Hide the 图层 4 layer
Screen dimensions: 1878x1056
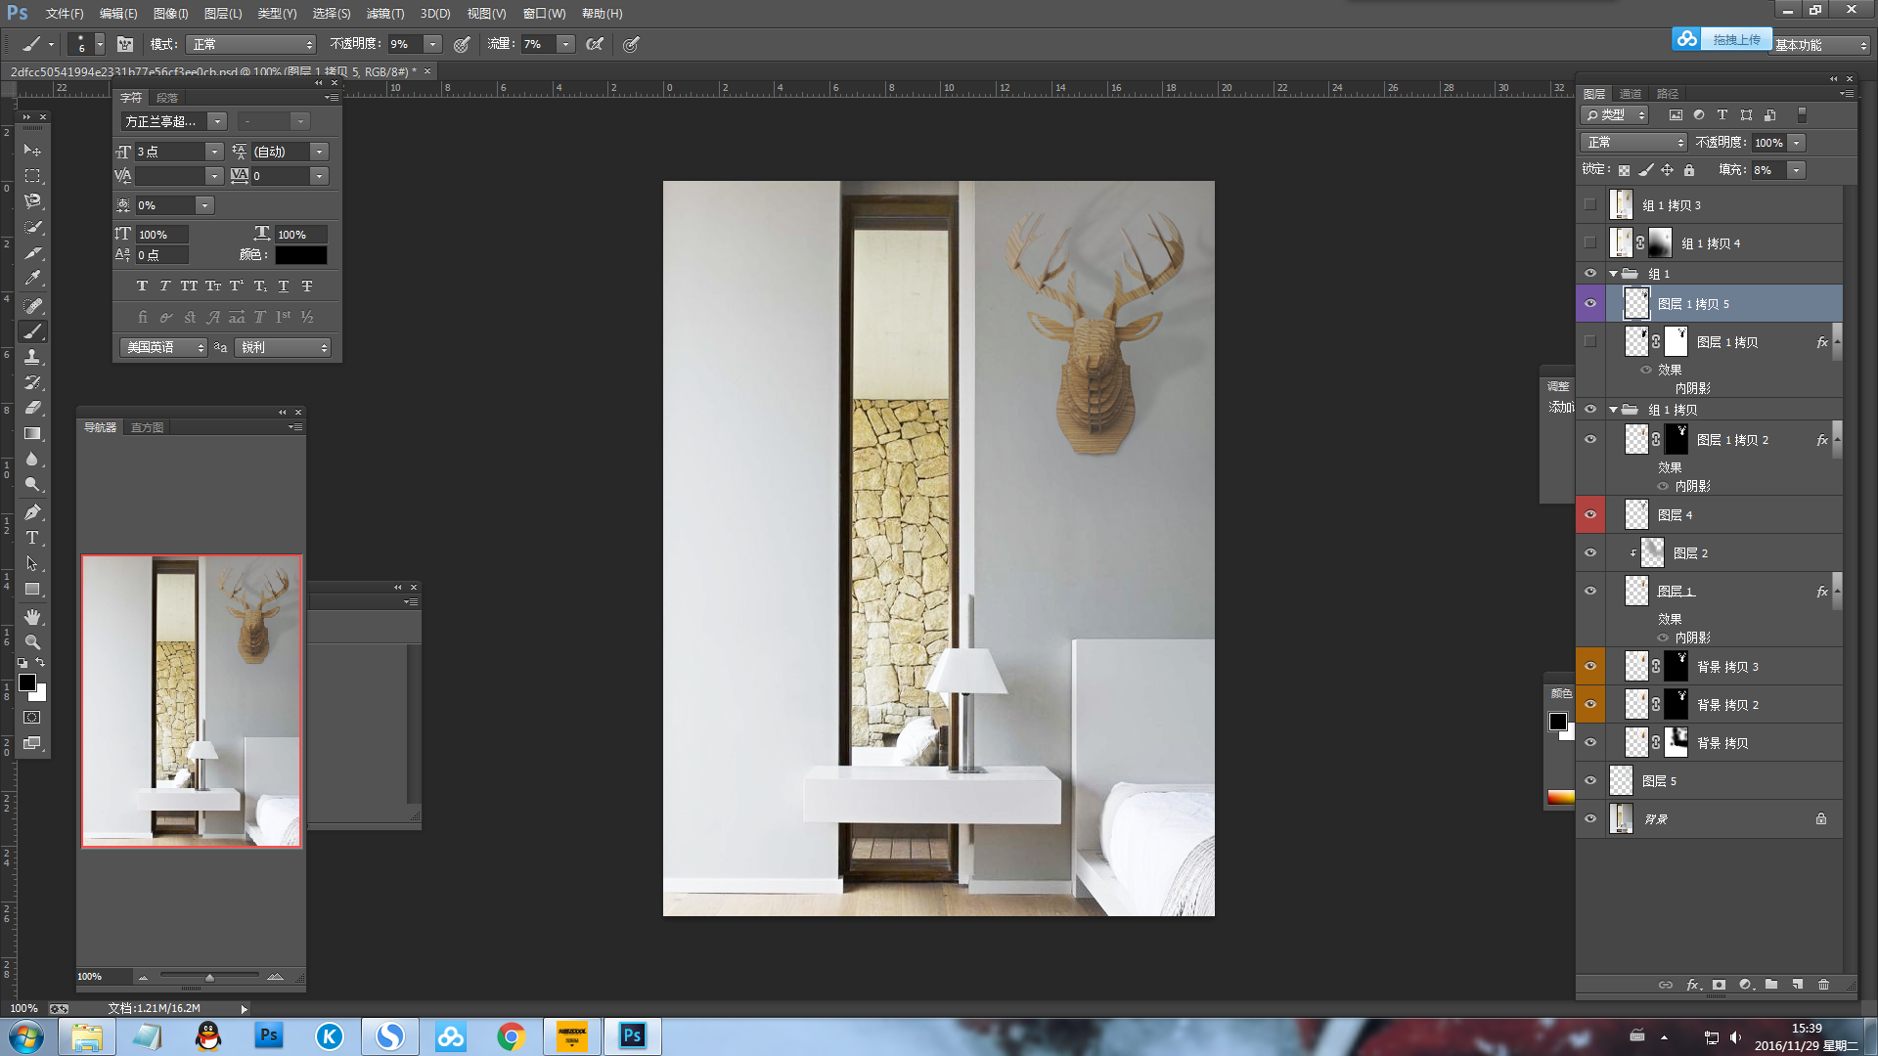click(x=1590, y=514)
